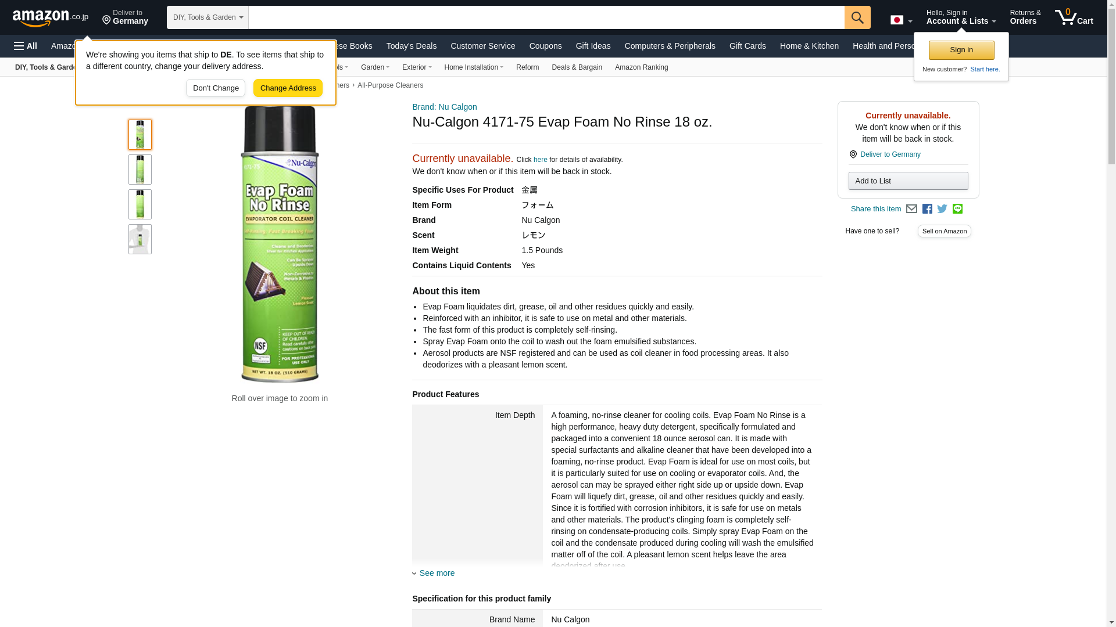Open the Amazon.co.jp home logo

51,17
